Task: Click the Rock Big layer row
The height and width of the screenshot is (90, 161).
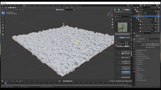Action: pos(123,46)
